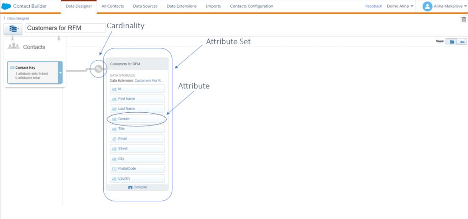Image resolution: width=468 pixels, height=219 pixels.
Task: Open the database attribute group dropdown
Action: 13,29
